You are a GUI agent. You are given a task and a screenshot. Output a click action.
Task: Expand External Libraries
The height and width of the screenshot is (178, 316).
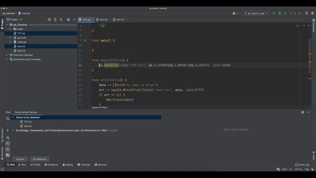coord(6,55)
